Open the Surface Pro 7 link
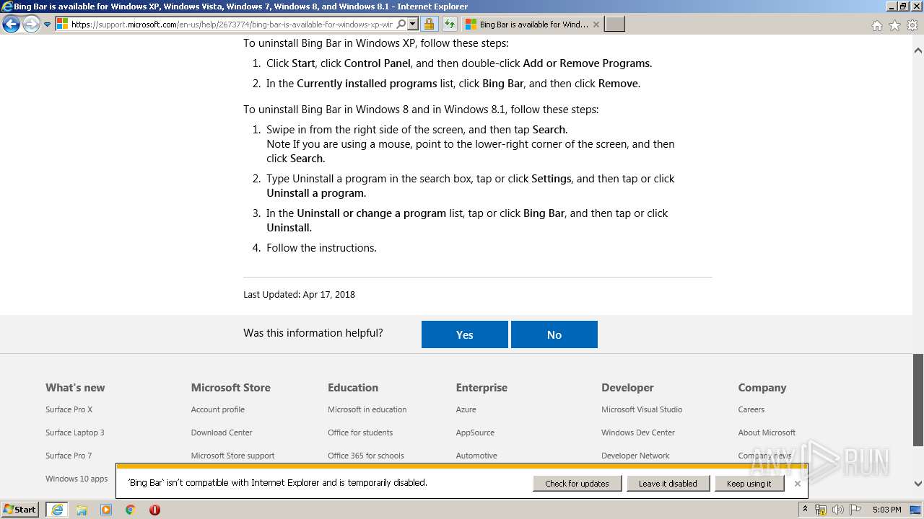Viewport: 924px width, 519px height. [69, 456]
